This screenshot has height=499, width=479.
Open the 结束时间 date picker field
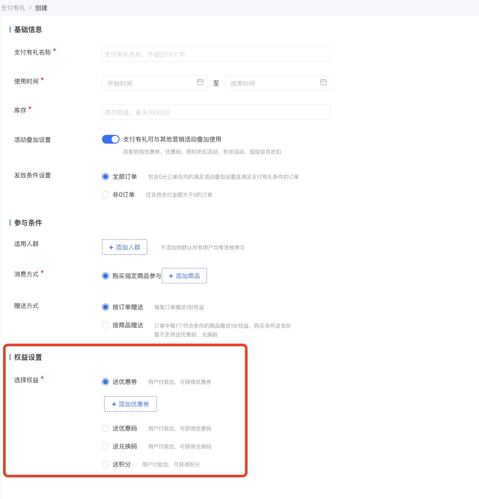coord(272,83)
